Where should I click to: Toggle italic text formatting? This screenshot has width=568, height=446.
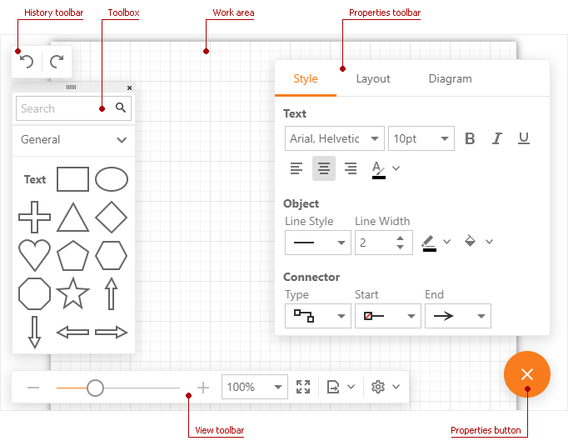pyautogui.click(x=497, y=138)
